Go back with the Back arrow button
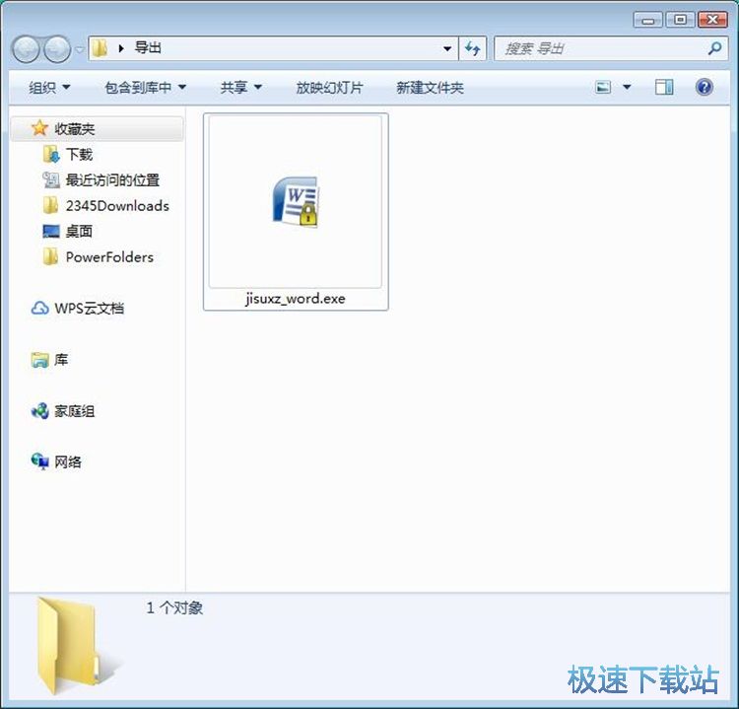This screenshot has width=739, height=709. tap(25, 49)
